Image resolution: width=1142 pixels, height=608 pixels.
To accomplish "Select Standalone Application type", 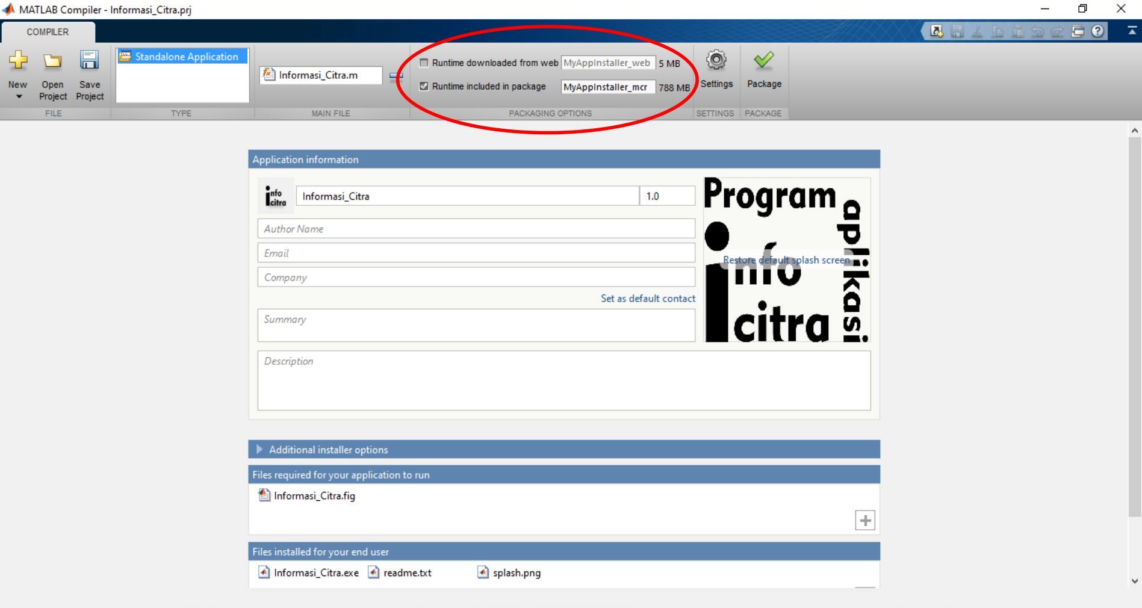I will (x=182, y=57).
